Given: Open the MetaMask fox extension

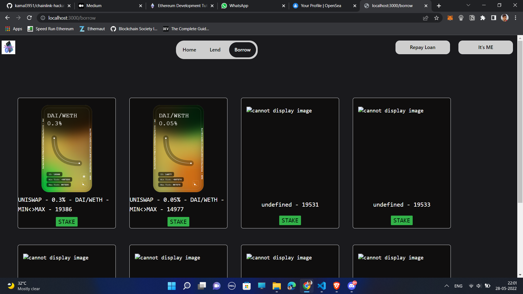Looking at the screenshot, I should click(x=450, y=18).
